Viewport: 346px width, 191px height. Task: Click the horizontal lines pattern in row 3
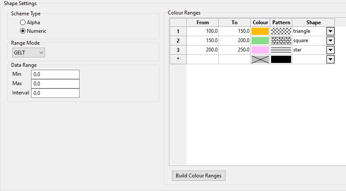(x=281, y=50)
